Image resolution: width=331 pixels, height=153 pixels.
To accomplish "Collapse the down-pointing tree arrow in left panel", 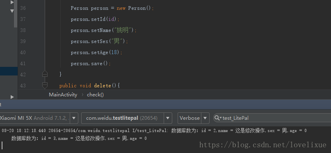I will pos(12,11).
